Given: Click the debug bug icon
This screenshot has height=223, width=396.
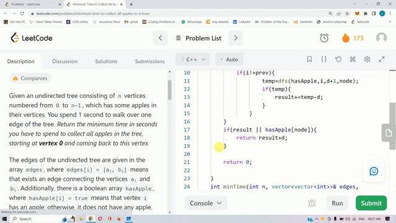Looking at the screenshot, I should [x=312, y=203].
